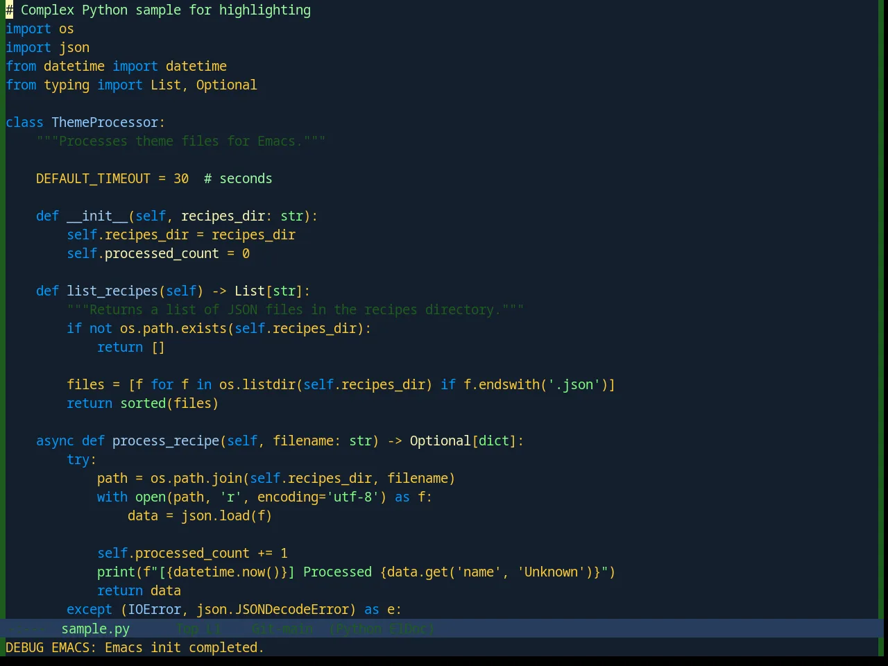The height and width of the screenshot is (666, 888).
Task: Click the word 'Optional' in the typing import
Action: 226,85
